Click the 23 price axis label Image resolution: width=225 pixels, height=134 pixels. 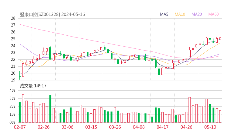(x=13, y=53)
